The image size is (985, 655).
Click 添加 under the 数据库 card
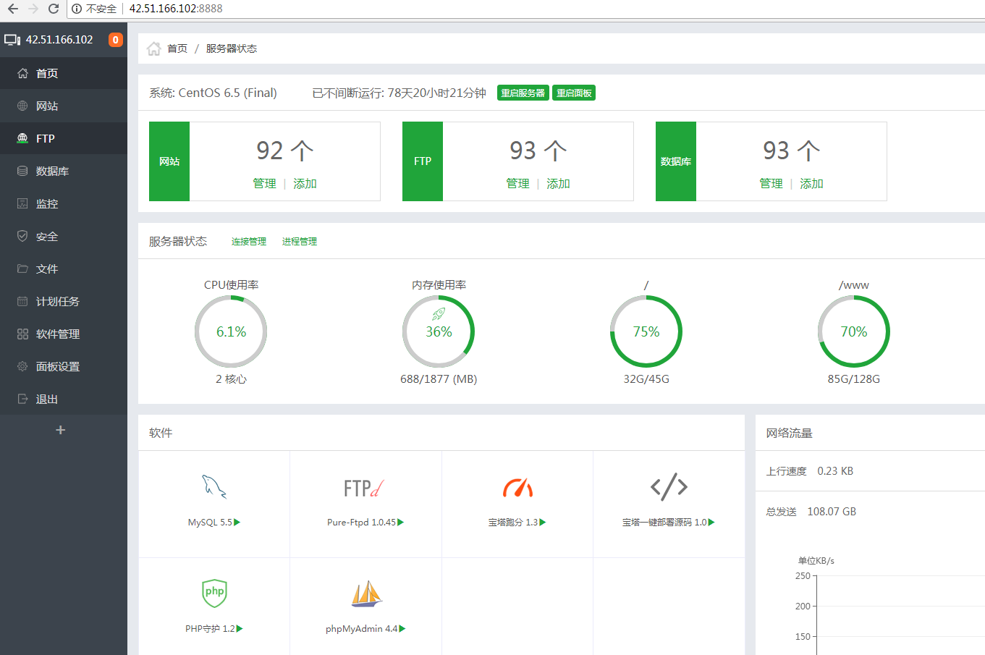[811, 184]
